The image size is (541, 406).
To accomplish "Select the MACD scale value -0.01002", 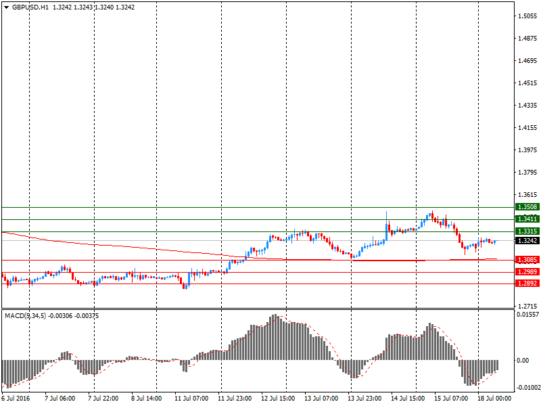I will tap(528, 388).
